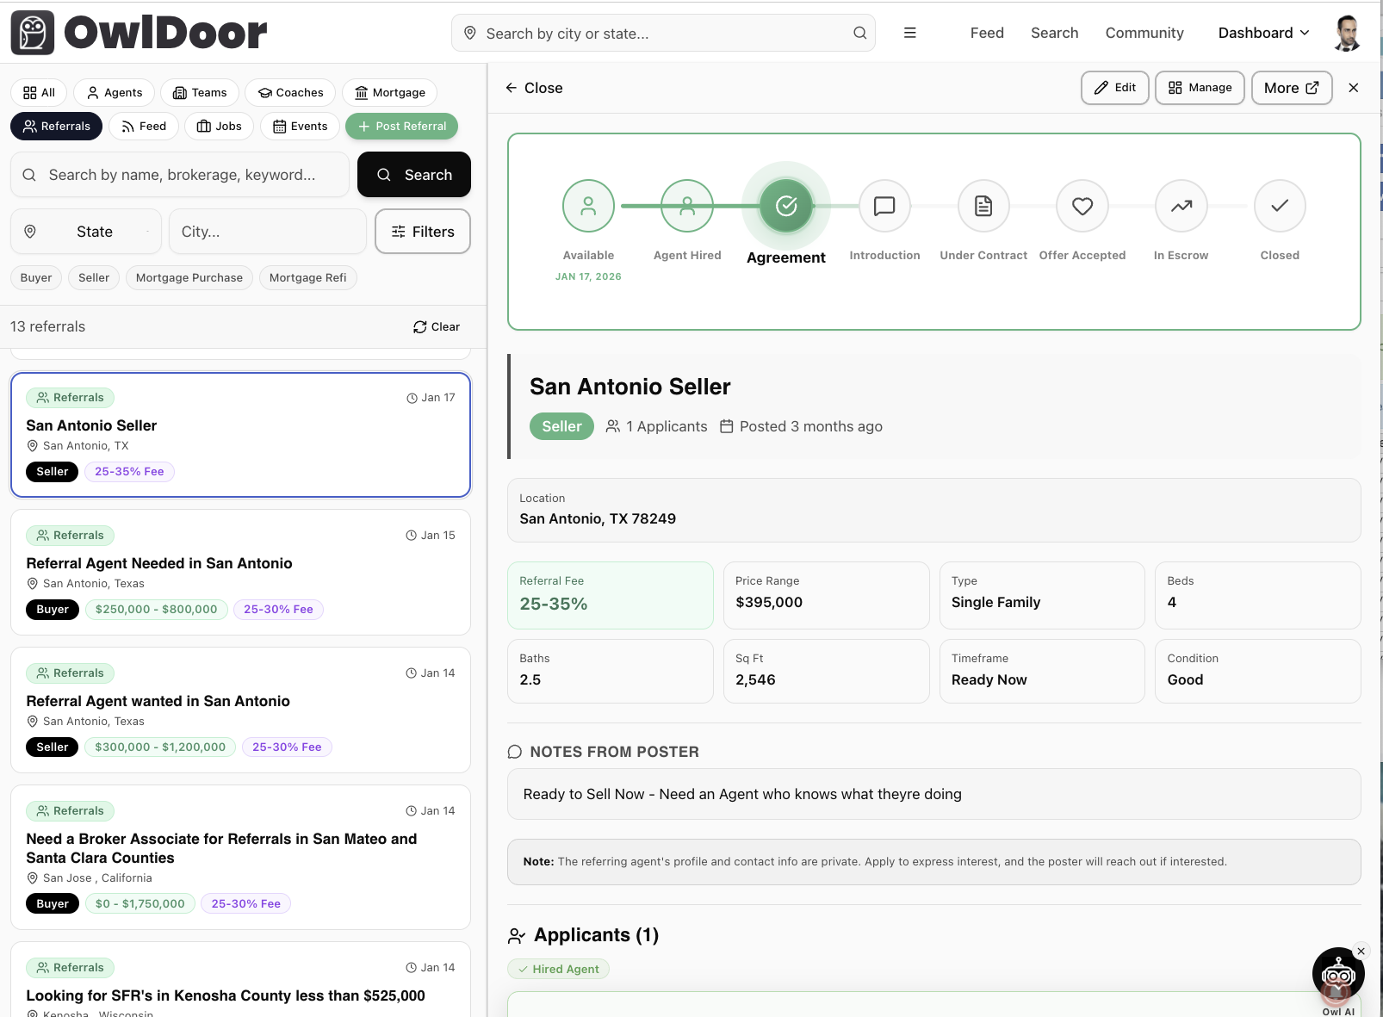Screen dimensions: 1383x1017
Task: Toggle the Buyer filter chip
Action: point(36,277)
